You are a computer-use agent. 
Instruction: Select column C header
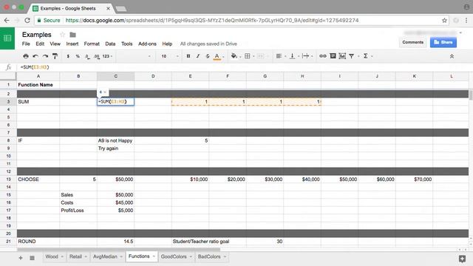116,76
